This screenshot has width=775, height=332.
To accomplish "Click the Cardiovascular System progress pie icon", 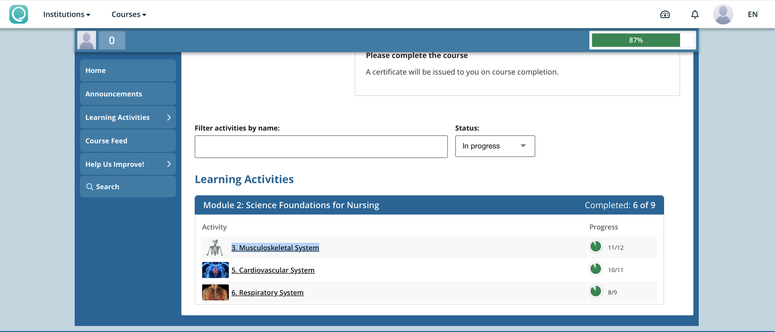I will 596,269.
